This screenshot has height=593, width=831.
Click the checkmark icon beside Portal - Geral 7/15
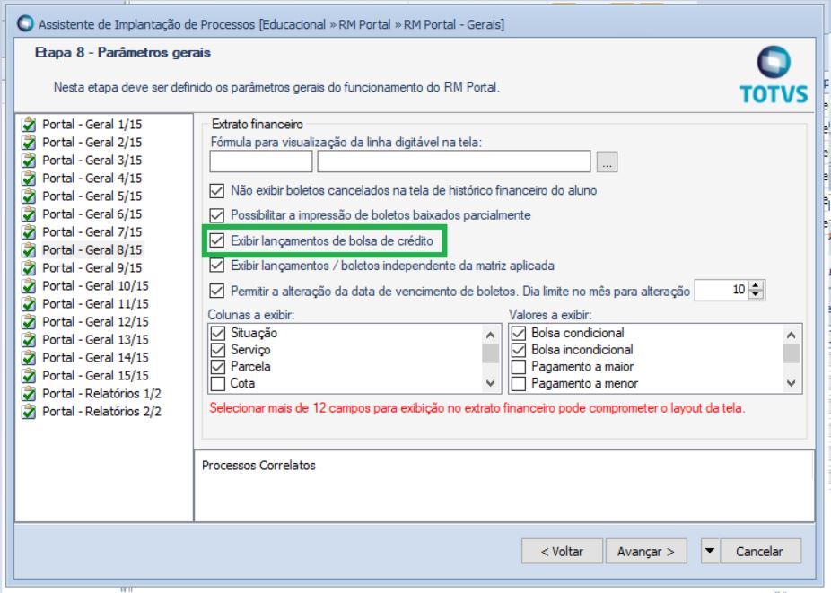click(29, 232)
